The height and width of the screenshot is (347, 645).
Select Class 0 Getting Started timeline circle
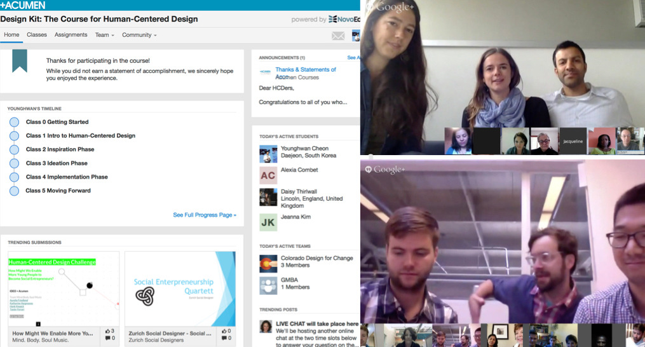(15, 122)
